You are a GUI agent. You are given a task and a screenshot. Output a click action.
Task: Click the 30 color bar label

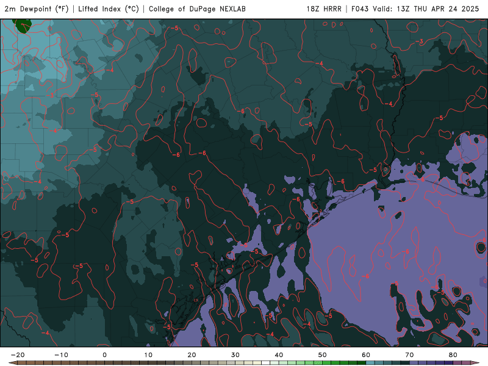click(235, 355)
